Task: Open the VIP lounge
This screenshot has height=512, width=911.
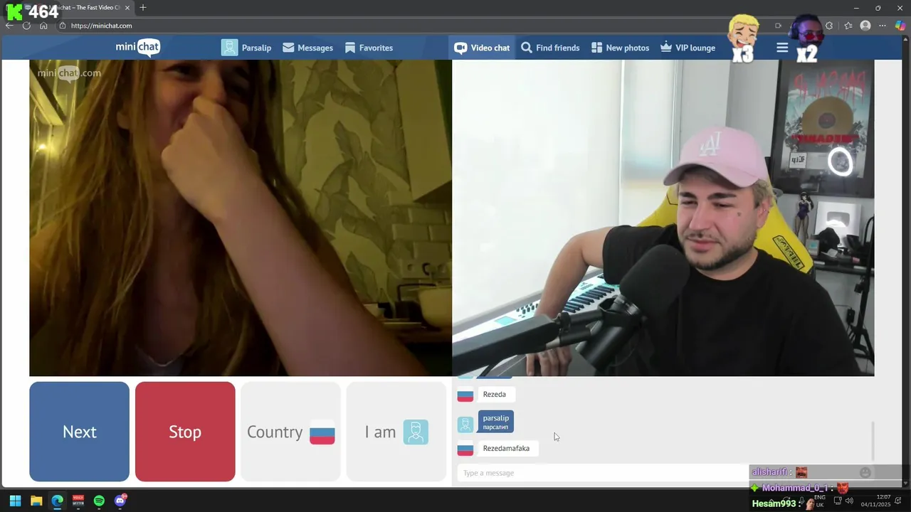Action: [x=688, y=48]
